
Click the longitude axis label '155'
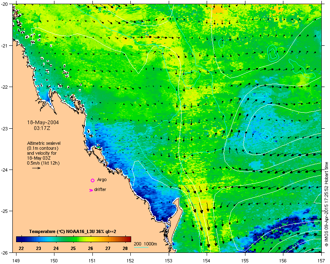click(245, 261)
